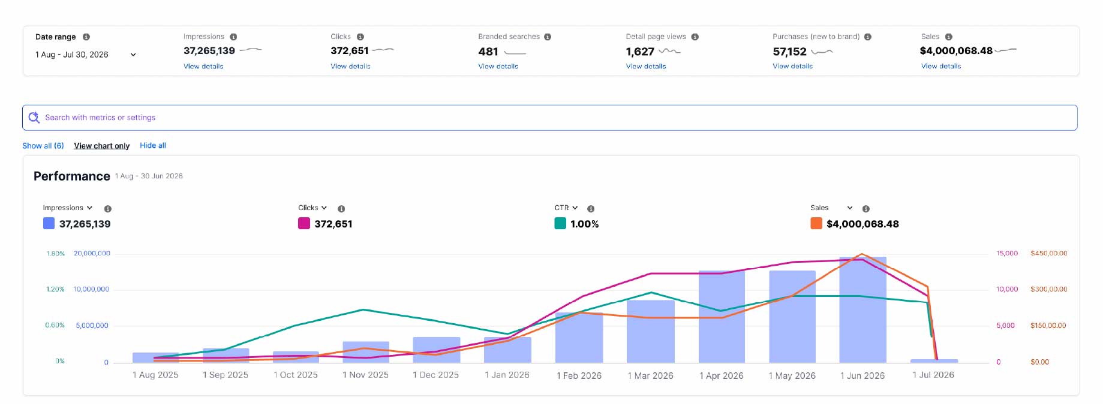1103x404 pixels.
Task: Click the search magnifier icon in metrics search
Action: pos(34,117)
